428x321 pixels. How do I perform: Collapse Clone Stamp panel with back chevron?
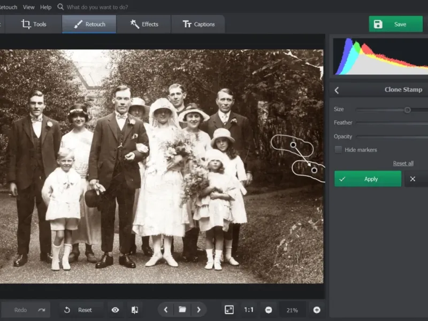click(337, 90)
